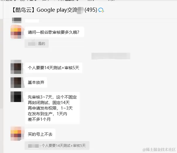Select the 基本放弃 message bubble
Image resolution: width=177 pixels, height=153 pixels.
click(x=36, y=82)
